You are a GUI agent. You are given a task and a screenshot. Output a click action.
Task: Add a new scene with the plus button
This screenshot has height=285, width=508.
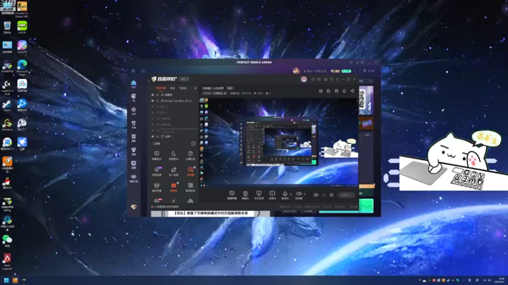pos(195,88)
